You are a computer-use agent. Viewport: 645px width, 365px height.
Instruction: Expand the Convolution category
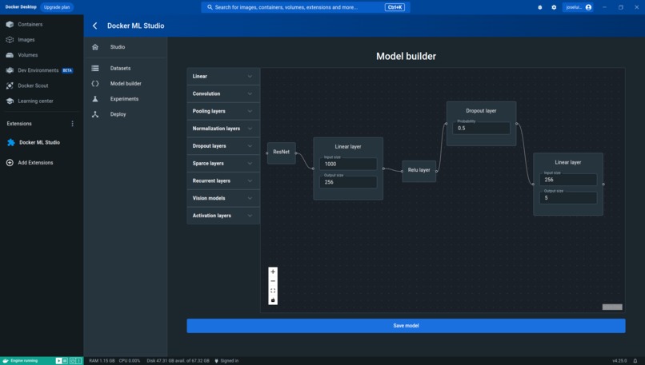pos(223,93)
